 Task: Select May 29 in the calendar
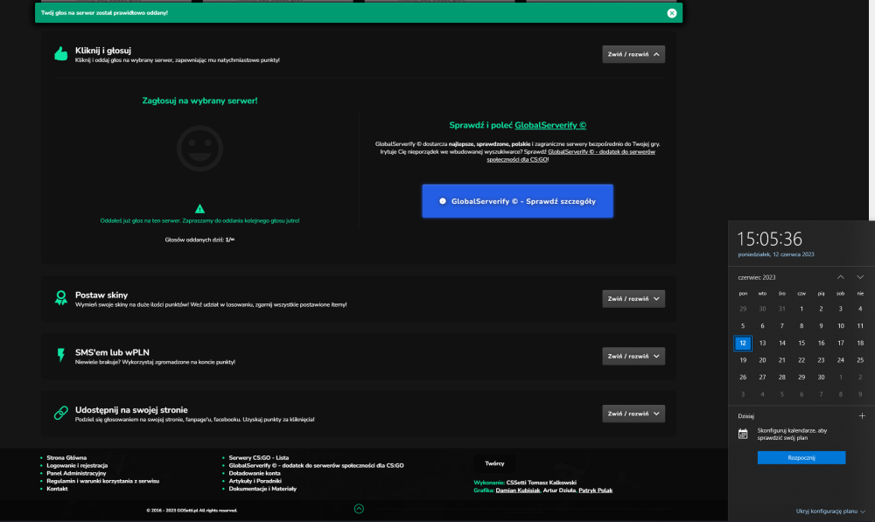pyautogui.click(x=743, y=309)
